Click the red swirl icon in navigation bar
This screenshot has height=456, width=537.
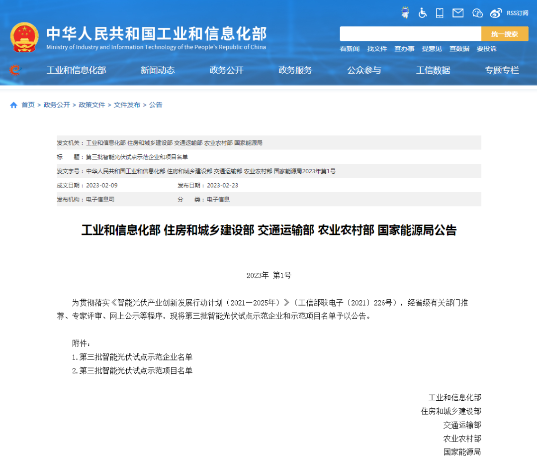tap(15, 70)
